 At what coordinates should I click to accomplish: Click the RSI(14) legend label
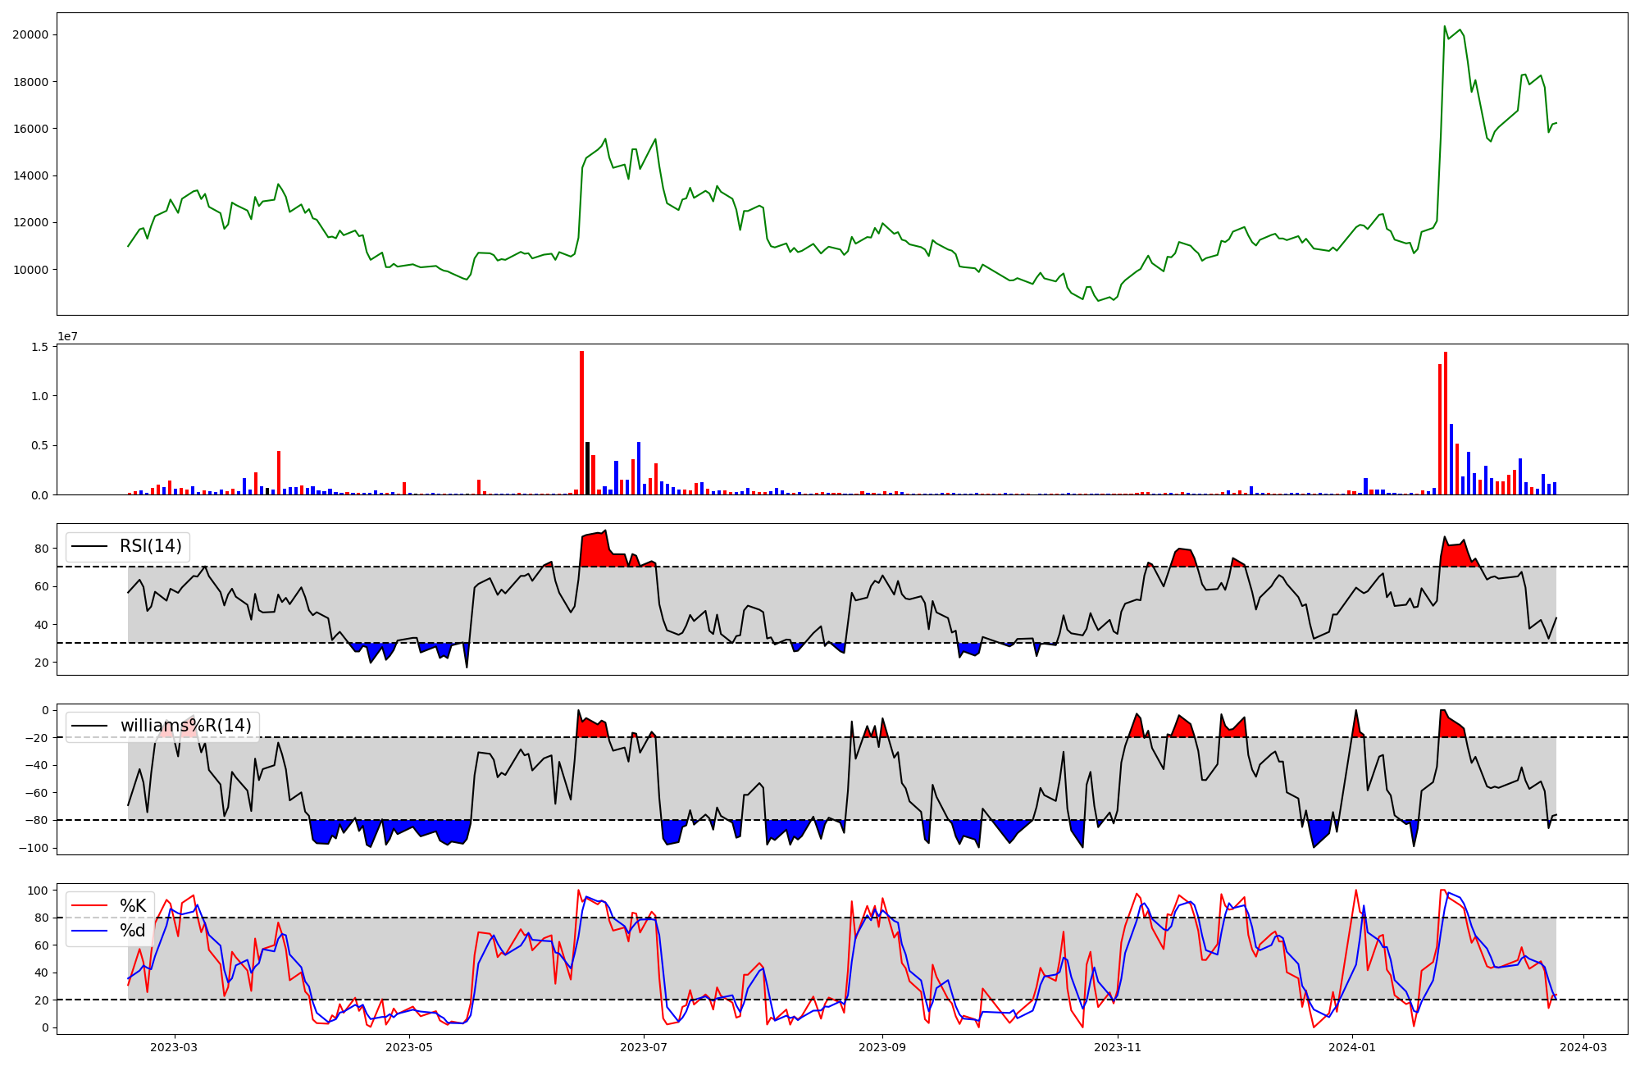tap(151, 546)
